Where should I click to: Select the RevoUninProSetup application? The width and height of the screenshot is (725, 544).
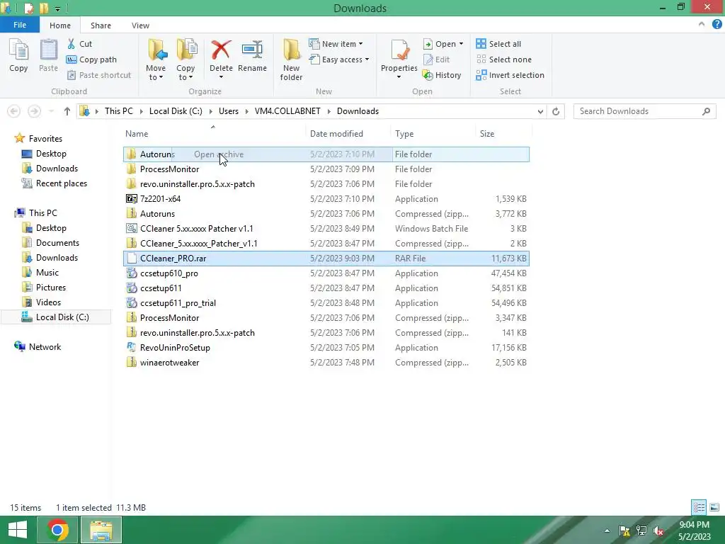click(326, 347)
